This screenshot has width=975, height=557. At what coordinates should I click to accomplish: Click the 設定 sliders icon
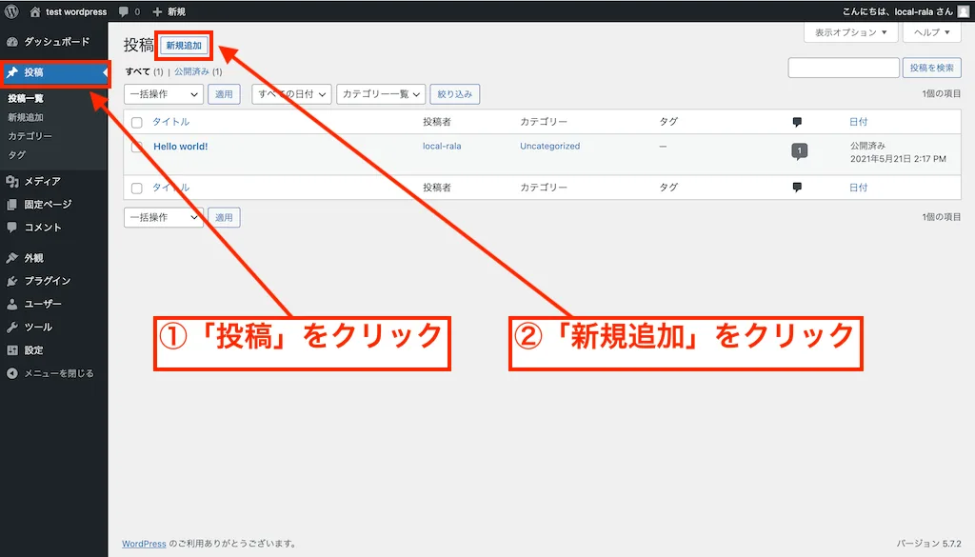coord(11,350)
